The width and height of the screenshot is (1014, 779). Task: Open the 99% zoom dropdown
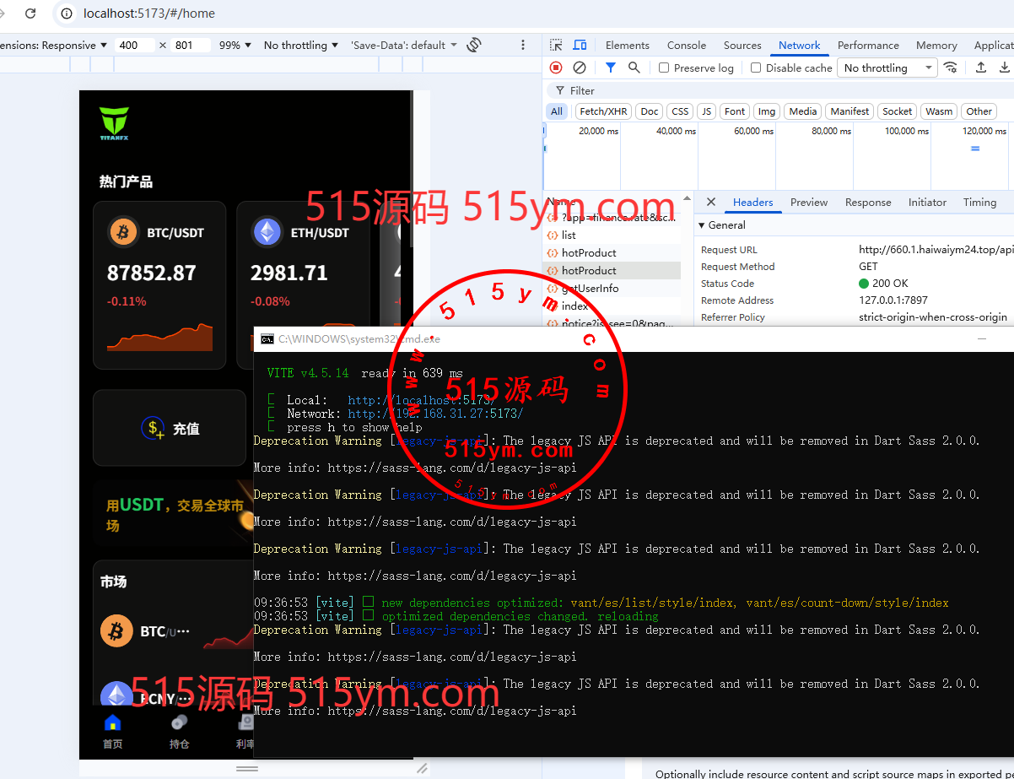pos(235,46)
